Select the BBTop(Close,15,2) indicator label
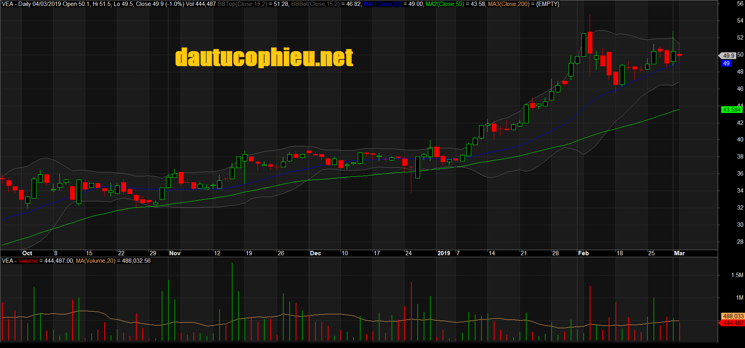745x348 pixels. [x=242, y=4]
